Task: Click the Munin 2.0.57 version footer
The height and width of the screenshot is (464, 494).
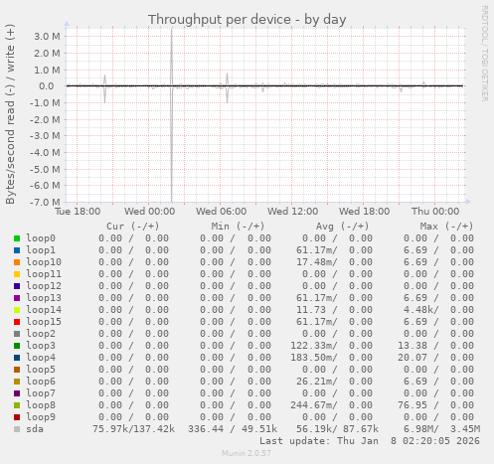Action: coord(247,453)
